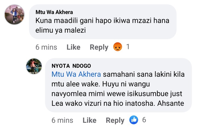The width and height of the screenshot is (197, 131).
Task: Click the 6 mins timestamp under first comment
Action: (46, 47)
